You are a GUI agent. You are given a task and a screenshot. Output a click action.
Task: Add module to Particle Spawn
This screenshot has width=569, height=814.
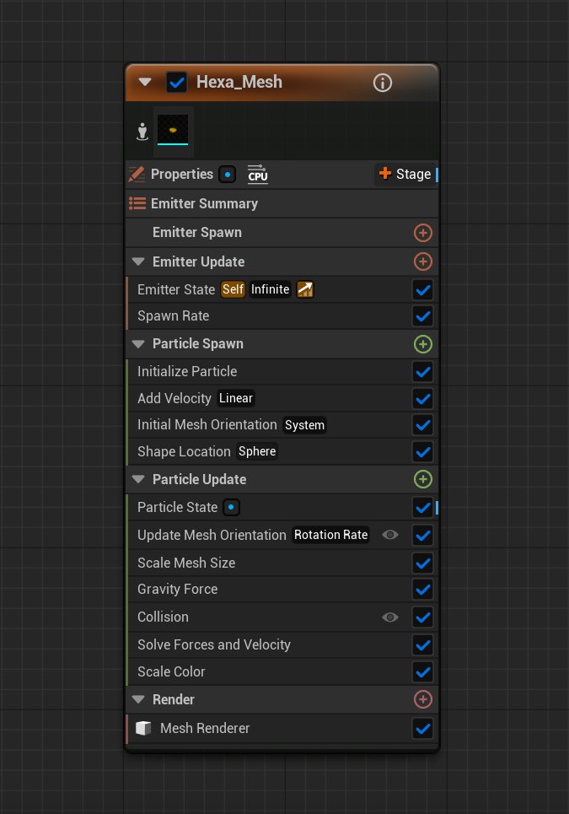click(422, 343)
